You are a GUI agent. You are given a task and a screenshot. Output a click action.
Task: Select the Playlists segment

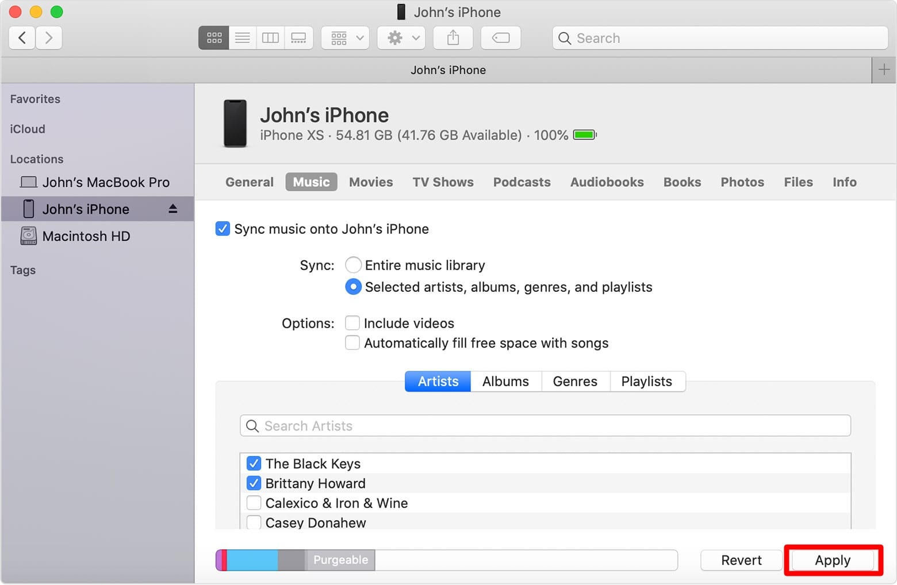pos(647,382)
